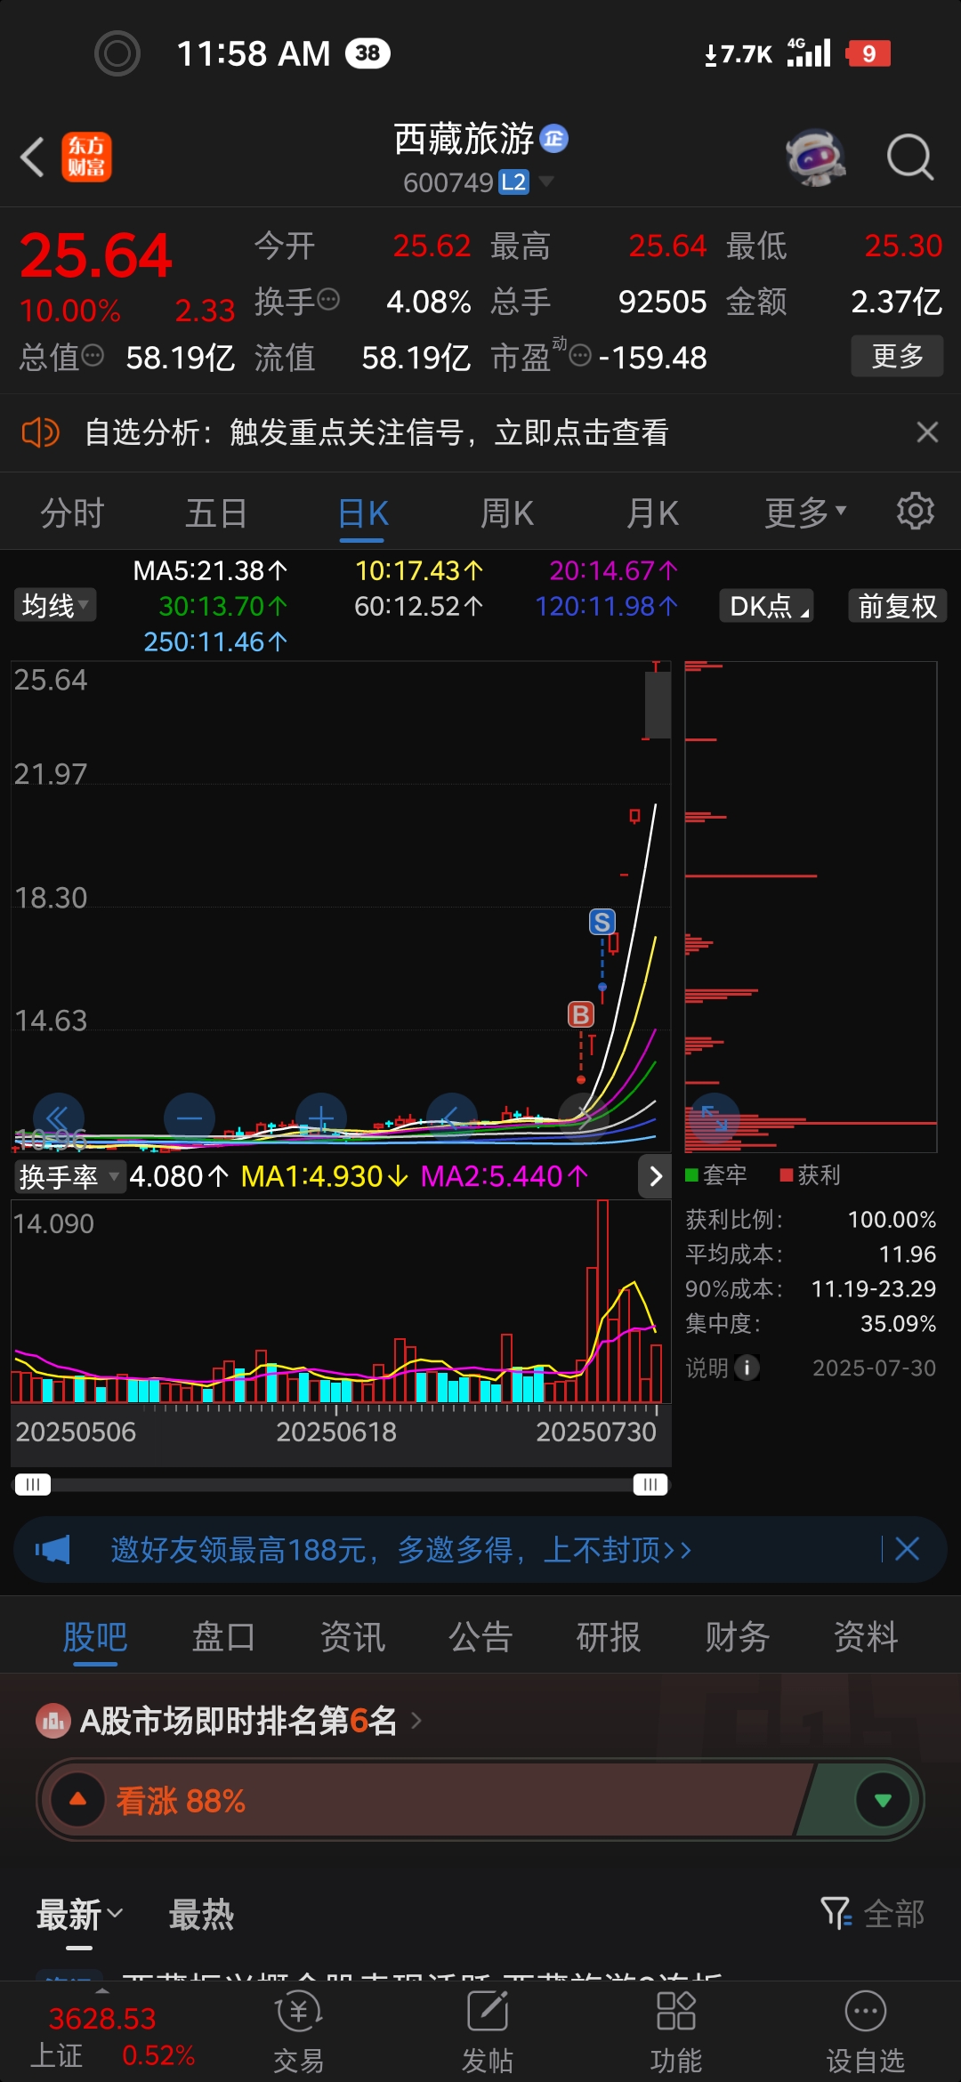Switch to 分时 chart tab
Screen dimensions: 961x2082
72,513
